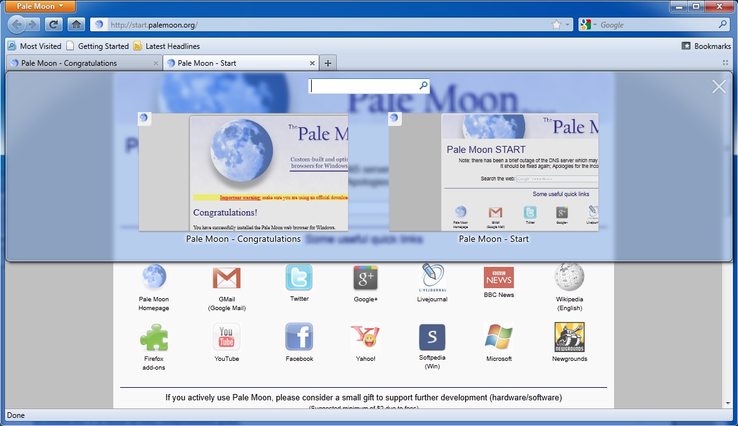Open the GMail quick link icon
Screen dimensions: 738x426
(227, 278)
